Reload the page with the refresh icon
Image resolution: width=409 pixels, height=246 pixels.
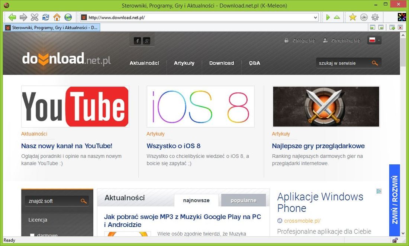coord(46,17)
